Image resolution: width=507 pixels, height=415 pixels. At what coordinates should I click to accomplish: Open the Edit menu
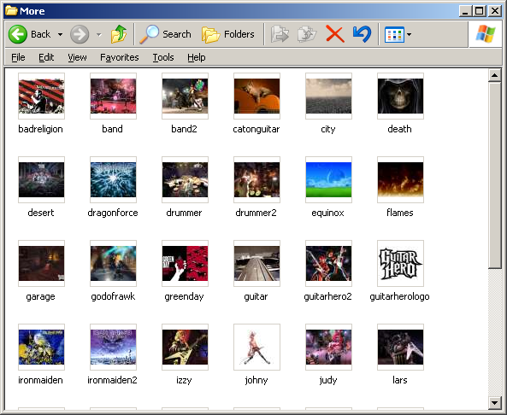pos(46,57)
